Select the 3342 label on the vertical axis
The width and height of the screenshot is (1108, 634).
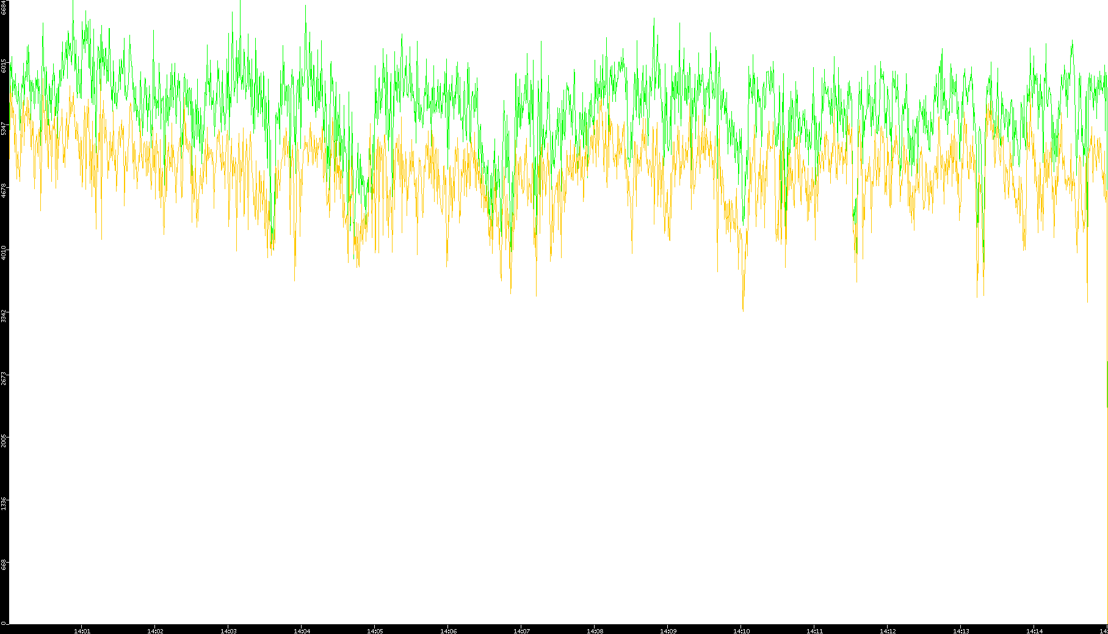4,315
